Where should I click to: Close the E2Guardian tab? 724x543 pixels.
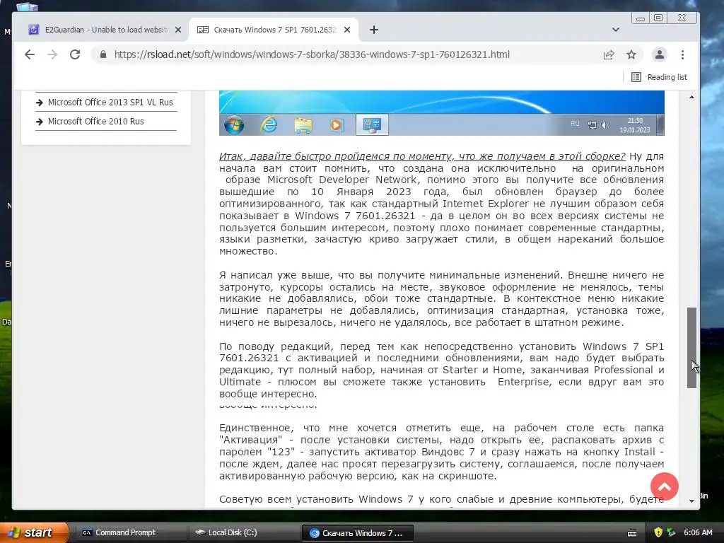pyautogui.click(x=178, y=30)
